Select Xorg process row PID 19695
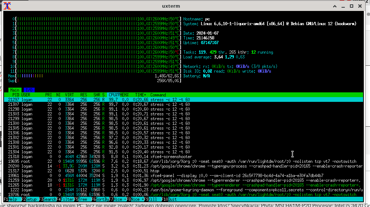Image resolution: width=370 pixels, height=207 pixels. (183, 161)
